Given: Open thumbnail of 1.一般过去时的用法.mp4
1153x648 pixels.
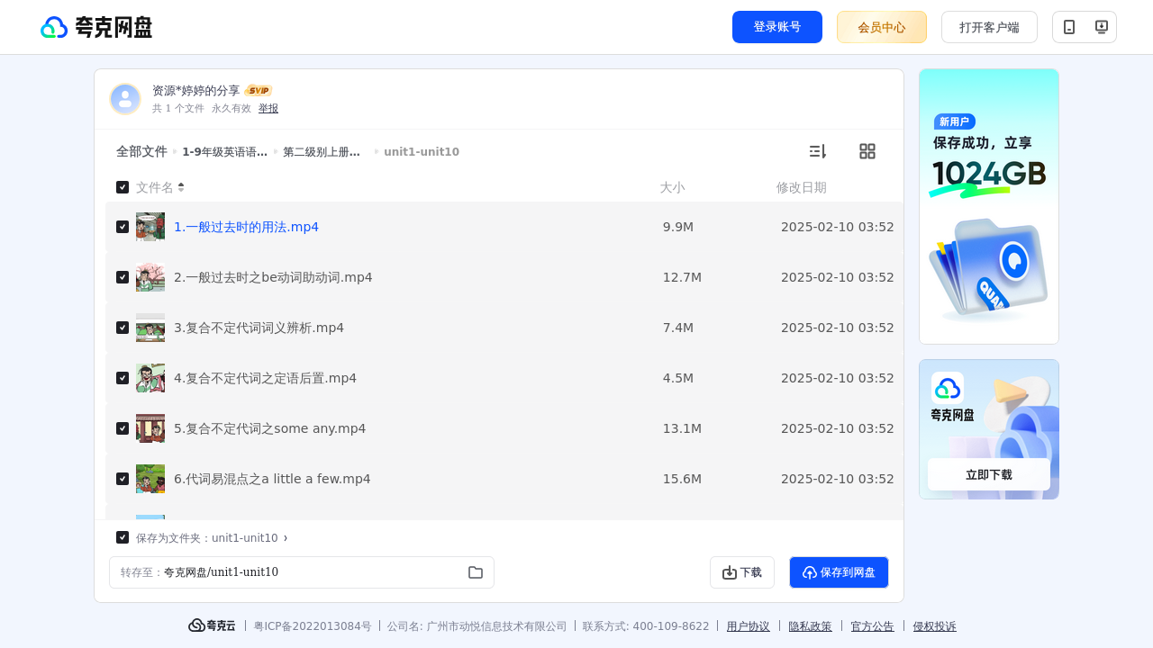Looking at the screenshot, I should pyautogui.click(x=150, y=227).
